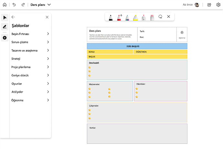Select the pink eraser tool

[152, 17]
